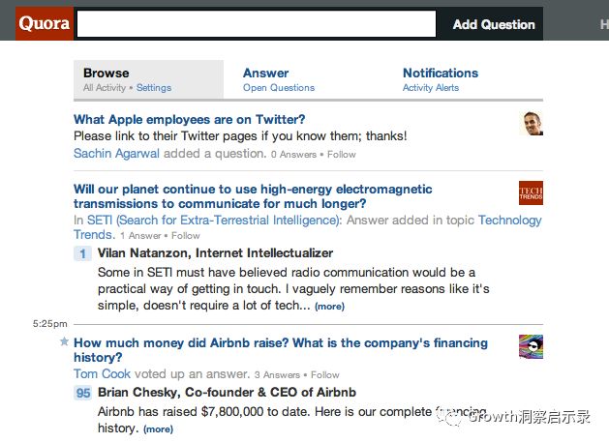
Task: Click the Quora logo
Action: point(45,24)
